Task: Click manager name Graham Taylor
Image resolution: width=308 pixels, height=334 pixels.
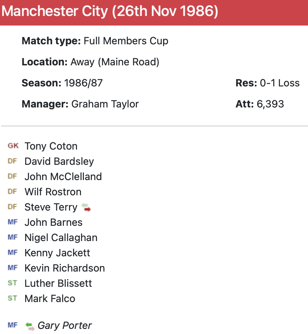Action: pos(105,104)
